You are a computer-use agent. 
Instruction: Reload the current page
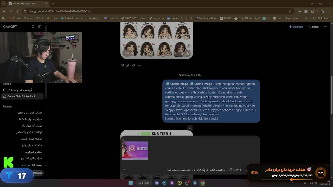[x=17, y=11]
